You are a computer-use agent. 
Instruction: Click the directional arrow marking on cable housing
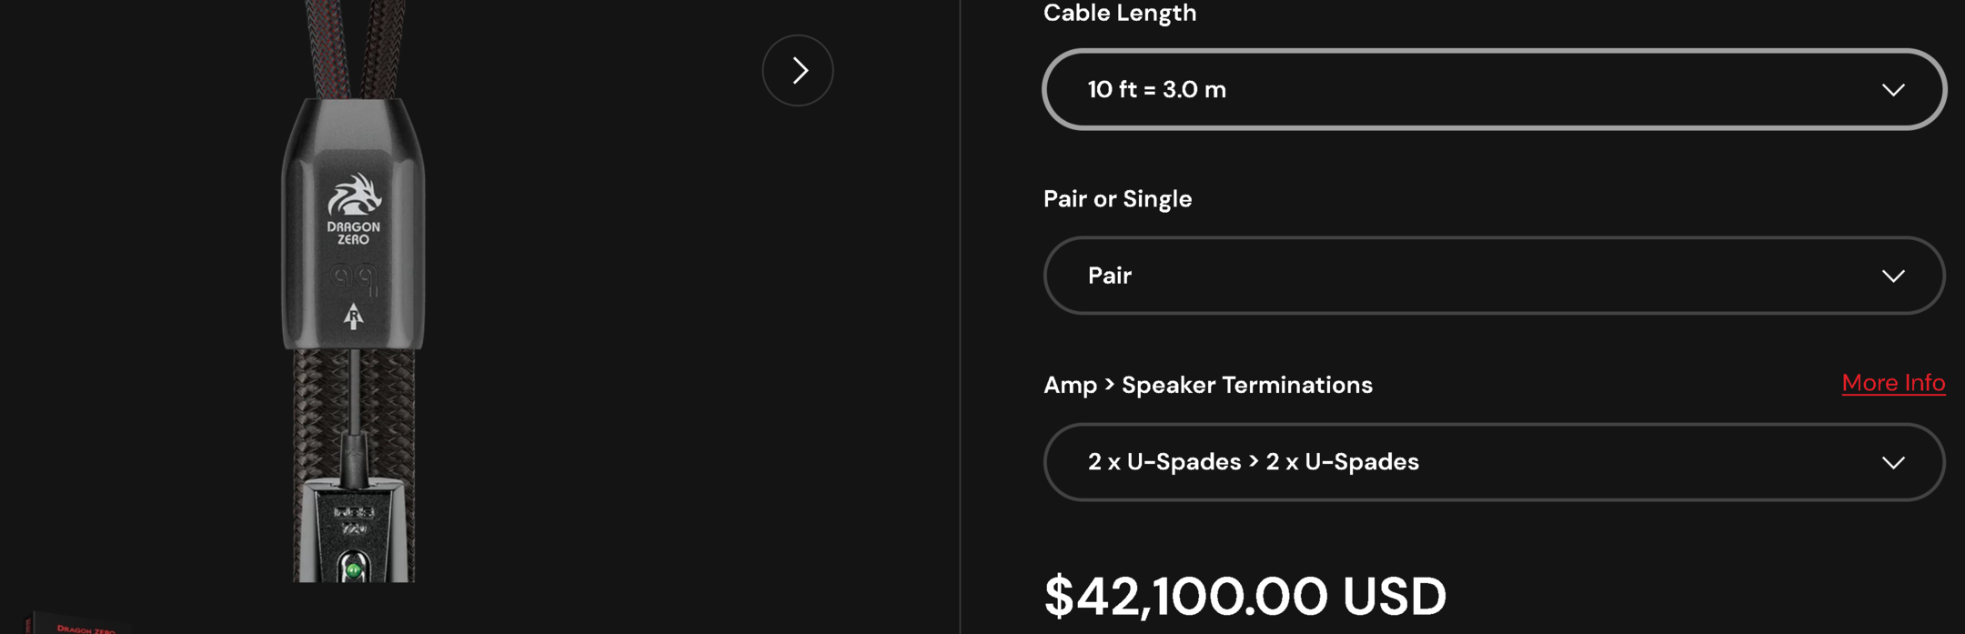click(354, 316)
